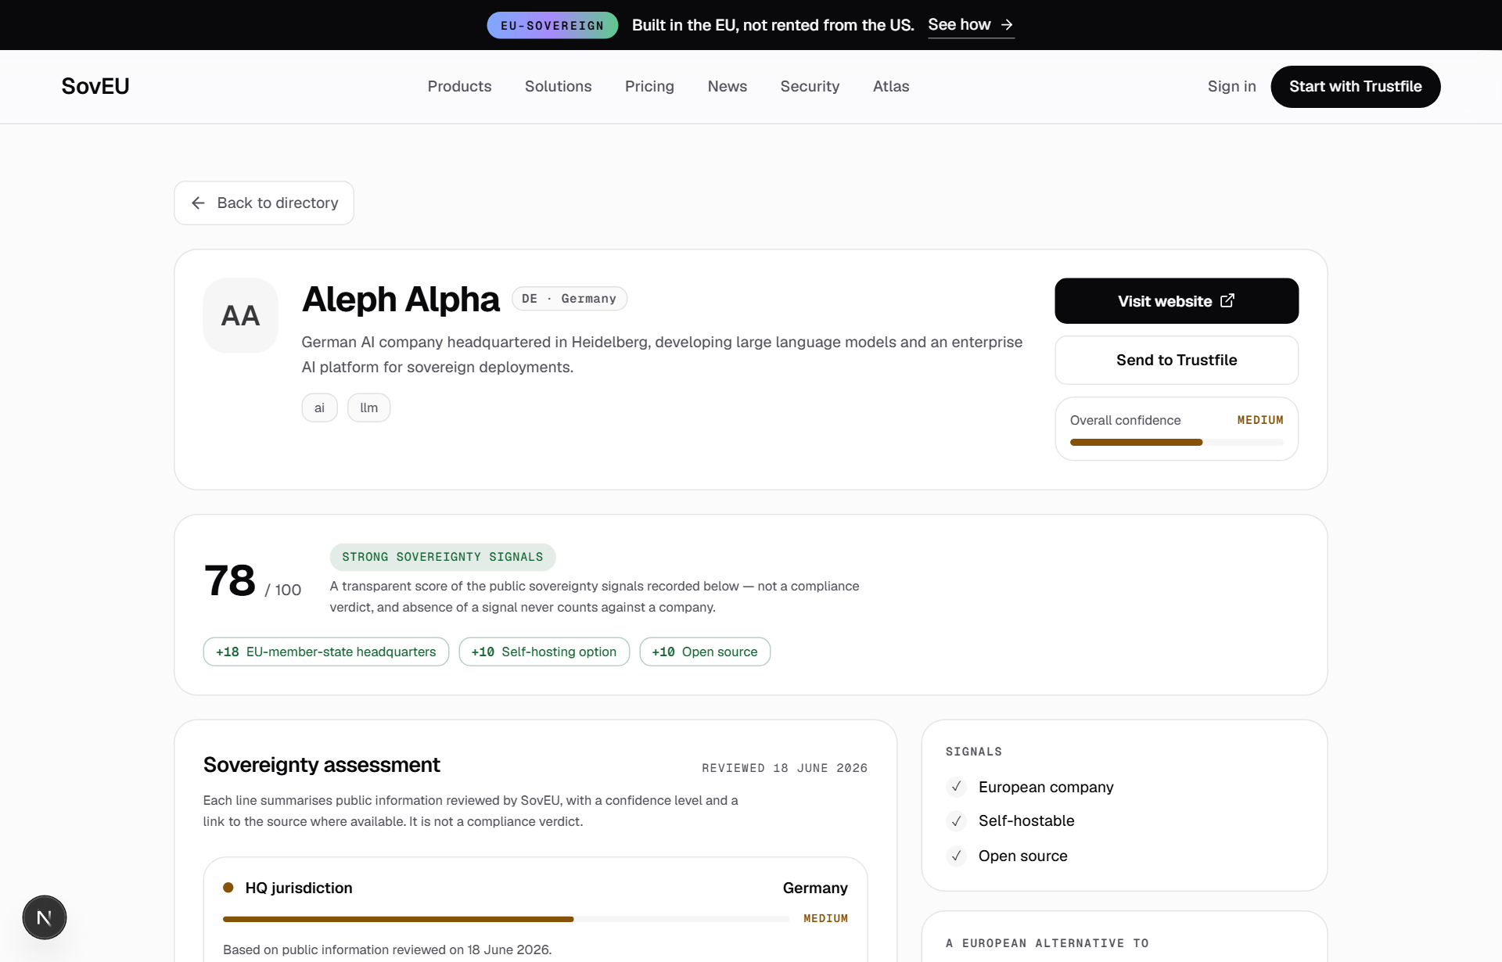Click the MEDIUM label under HQ jurisdiction
The width and height of the screenshot is (1502, 962).
click(x=825, y=918)
